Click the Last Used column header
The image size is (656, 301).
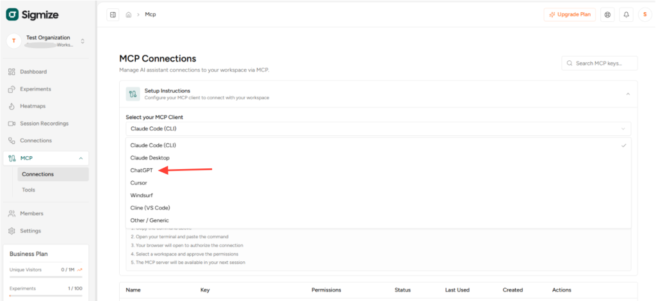pyautogui.click(x=457, y=290)
